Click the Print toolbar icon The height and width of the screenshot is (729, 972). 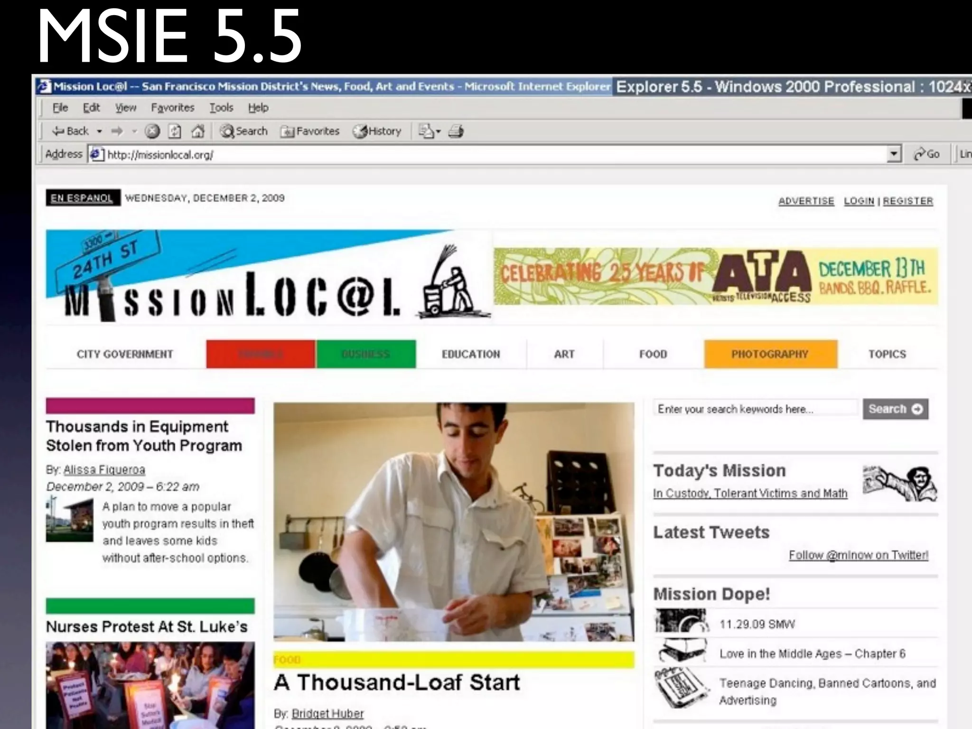pyautogui.click(x=456, y=131)
